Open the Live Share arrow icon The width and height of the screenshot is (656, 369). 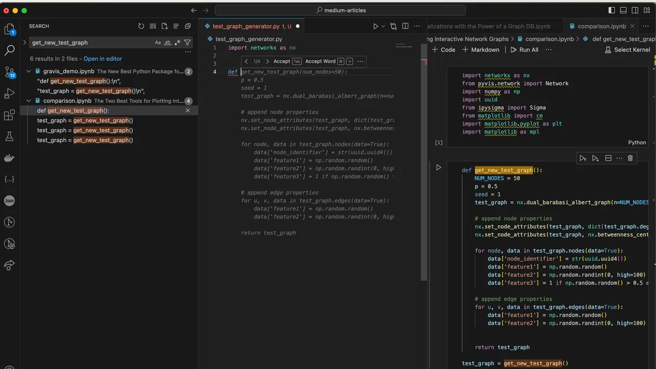click(9, 265)
